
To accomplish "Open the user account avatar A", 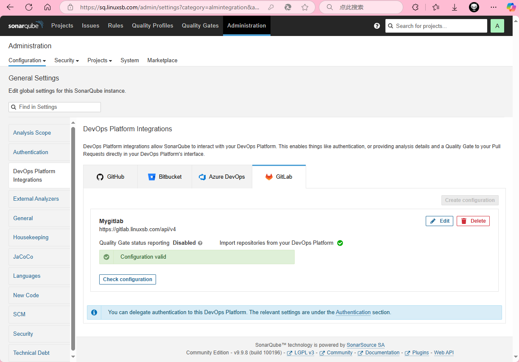I will coord(497,26).
